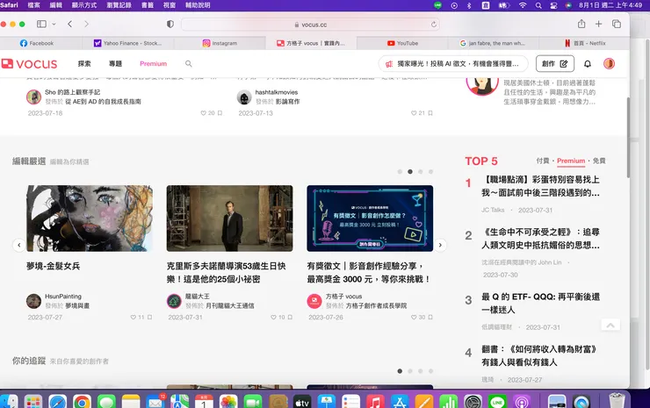This screenshot has width=650, height=408.
Task: Click the privacy report shield icon
Action: tap(170, 24)
